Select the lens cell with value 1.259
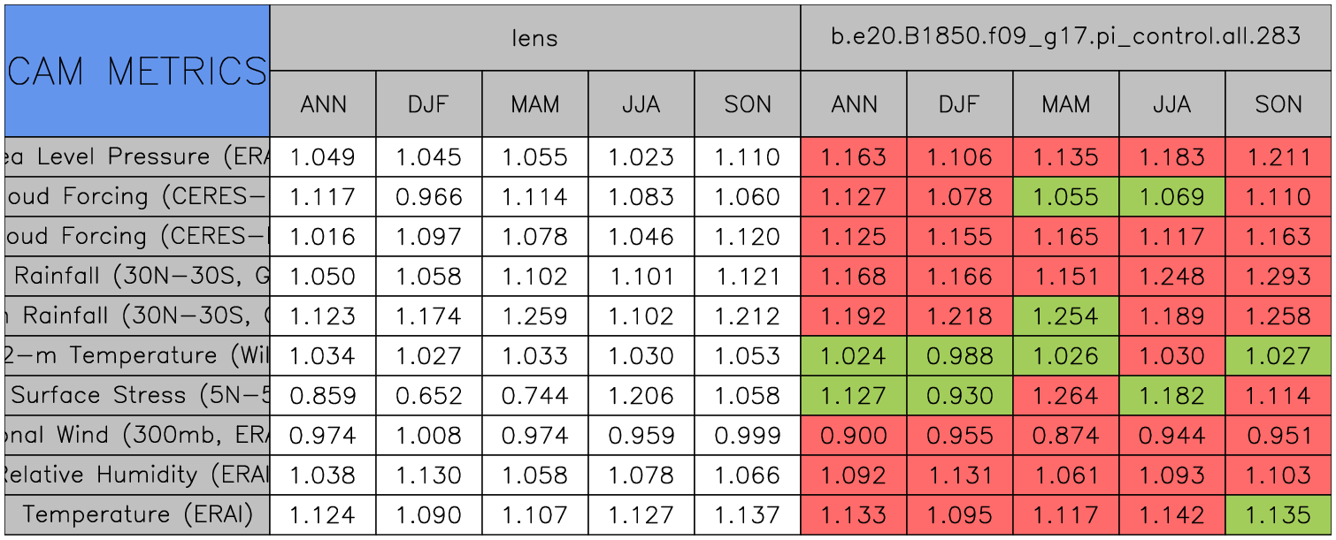 [534, 316]
